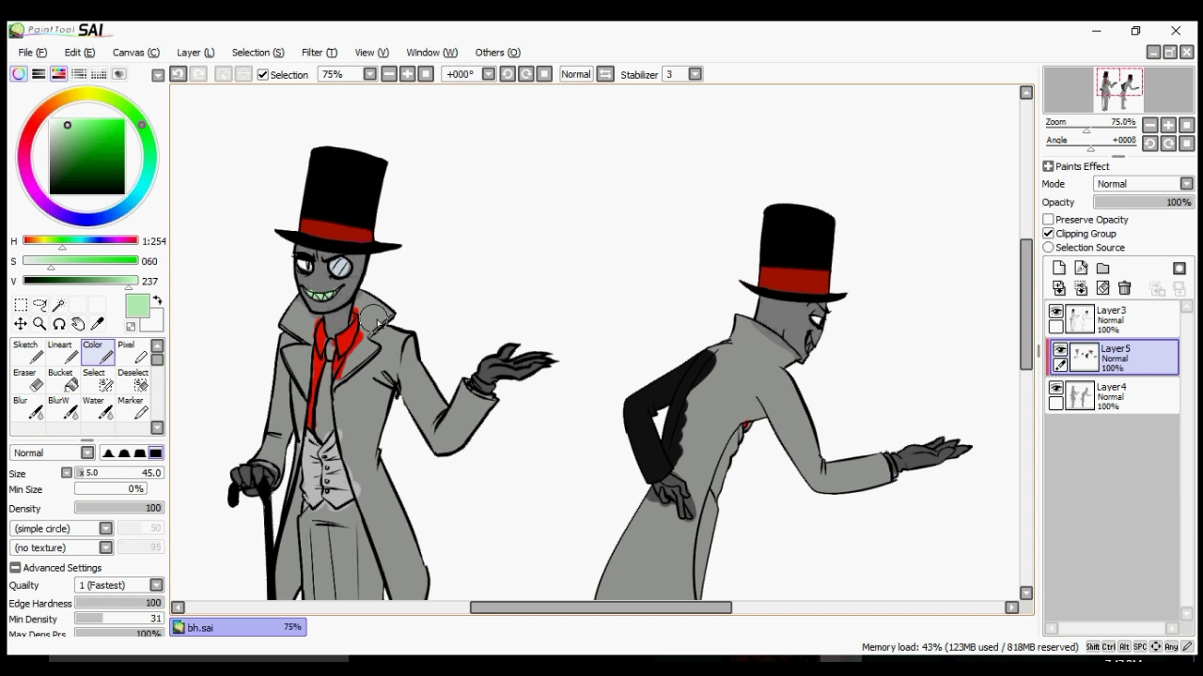Screen dimensions: 1203x676
Task: Create a new layer folder
Action: [1102, 269]
